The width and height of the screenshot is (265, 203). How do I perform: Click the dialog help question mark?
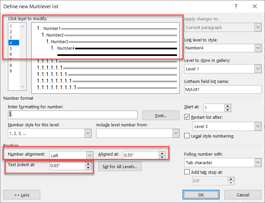pos(236,6)
